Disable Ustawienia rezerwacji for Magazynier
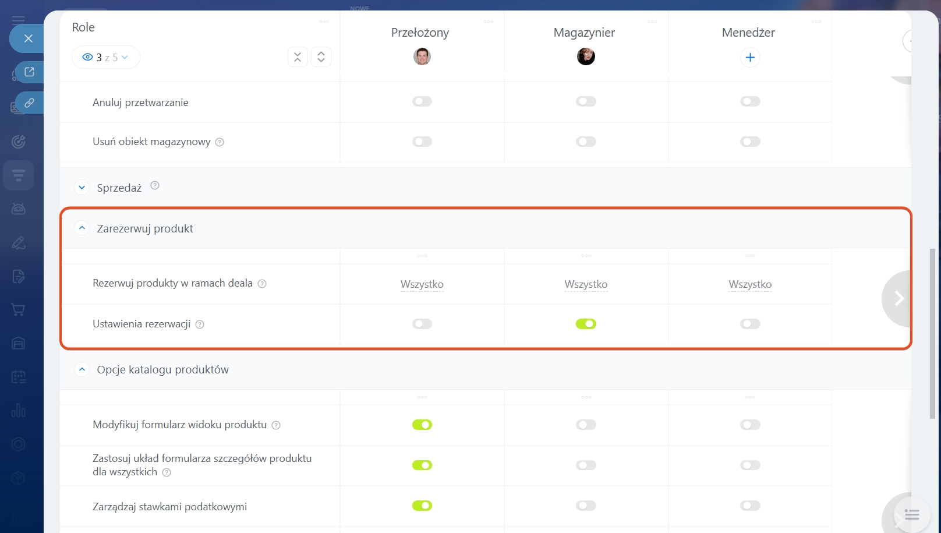The image size is (941, 533). (586, 324)
